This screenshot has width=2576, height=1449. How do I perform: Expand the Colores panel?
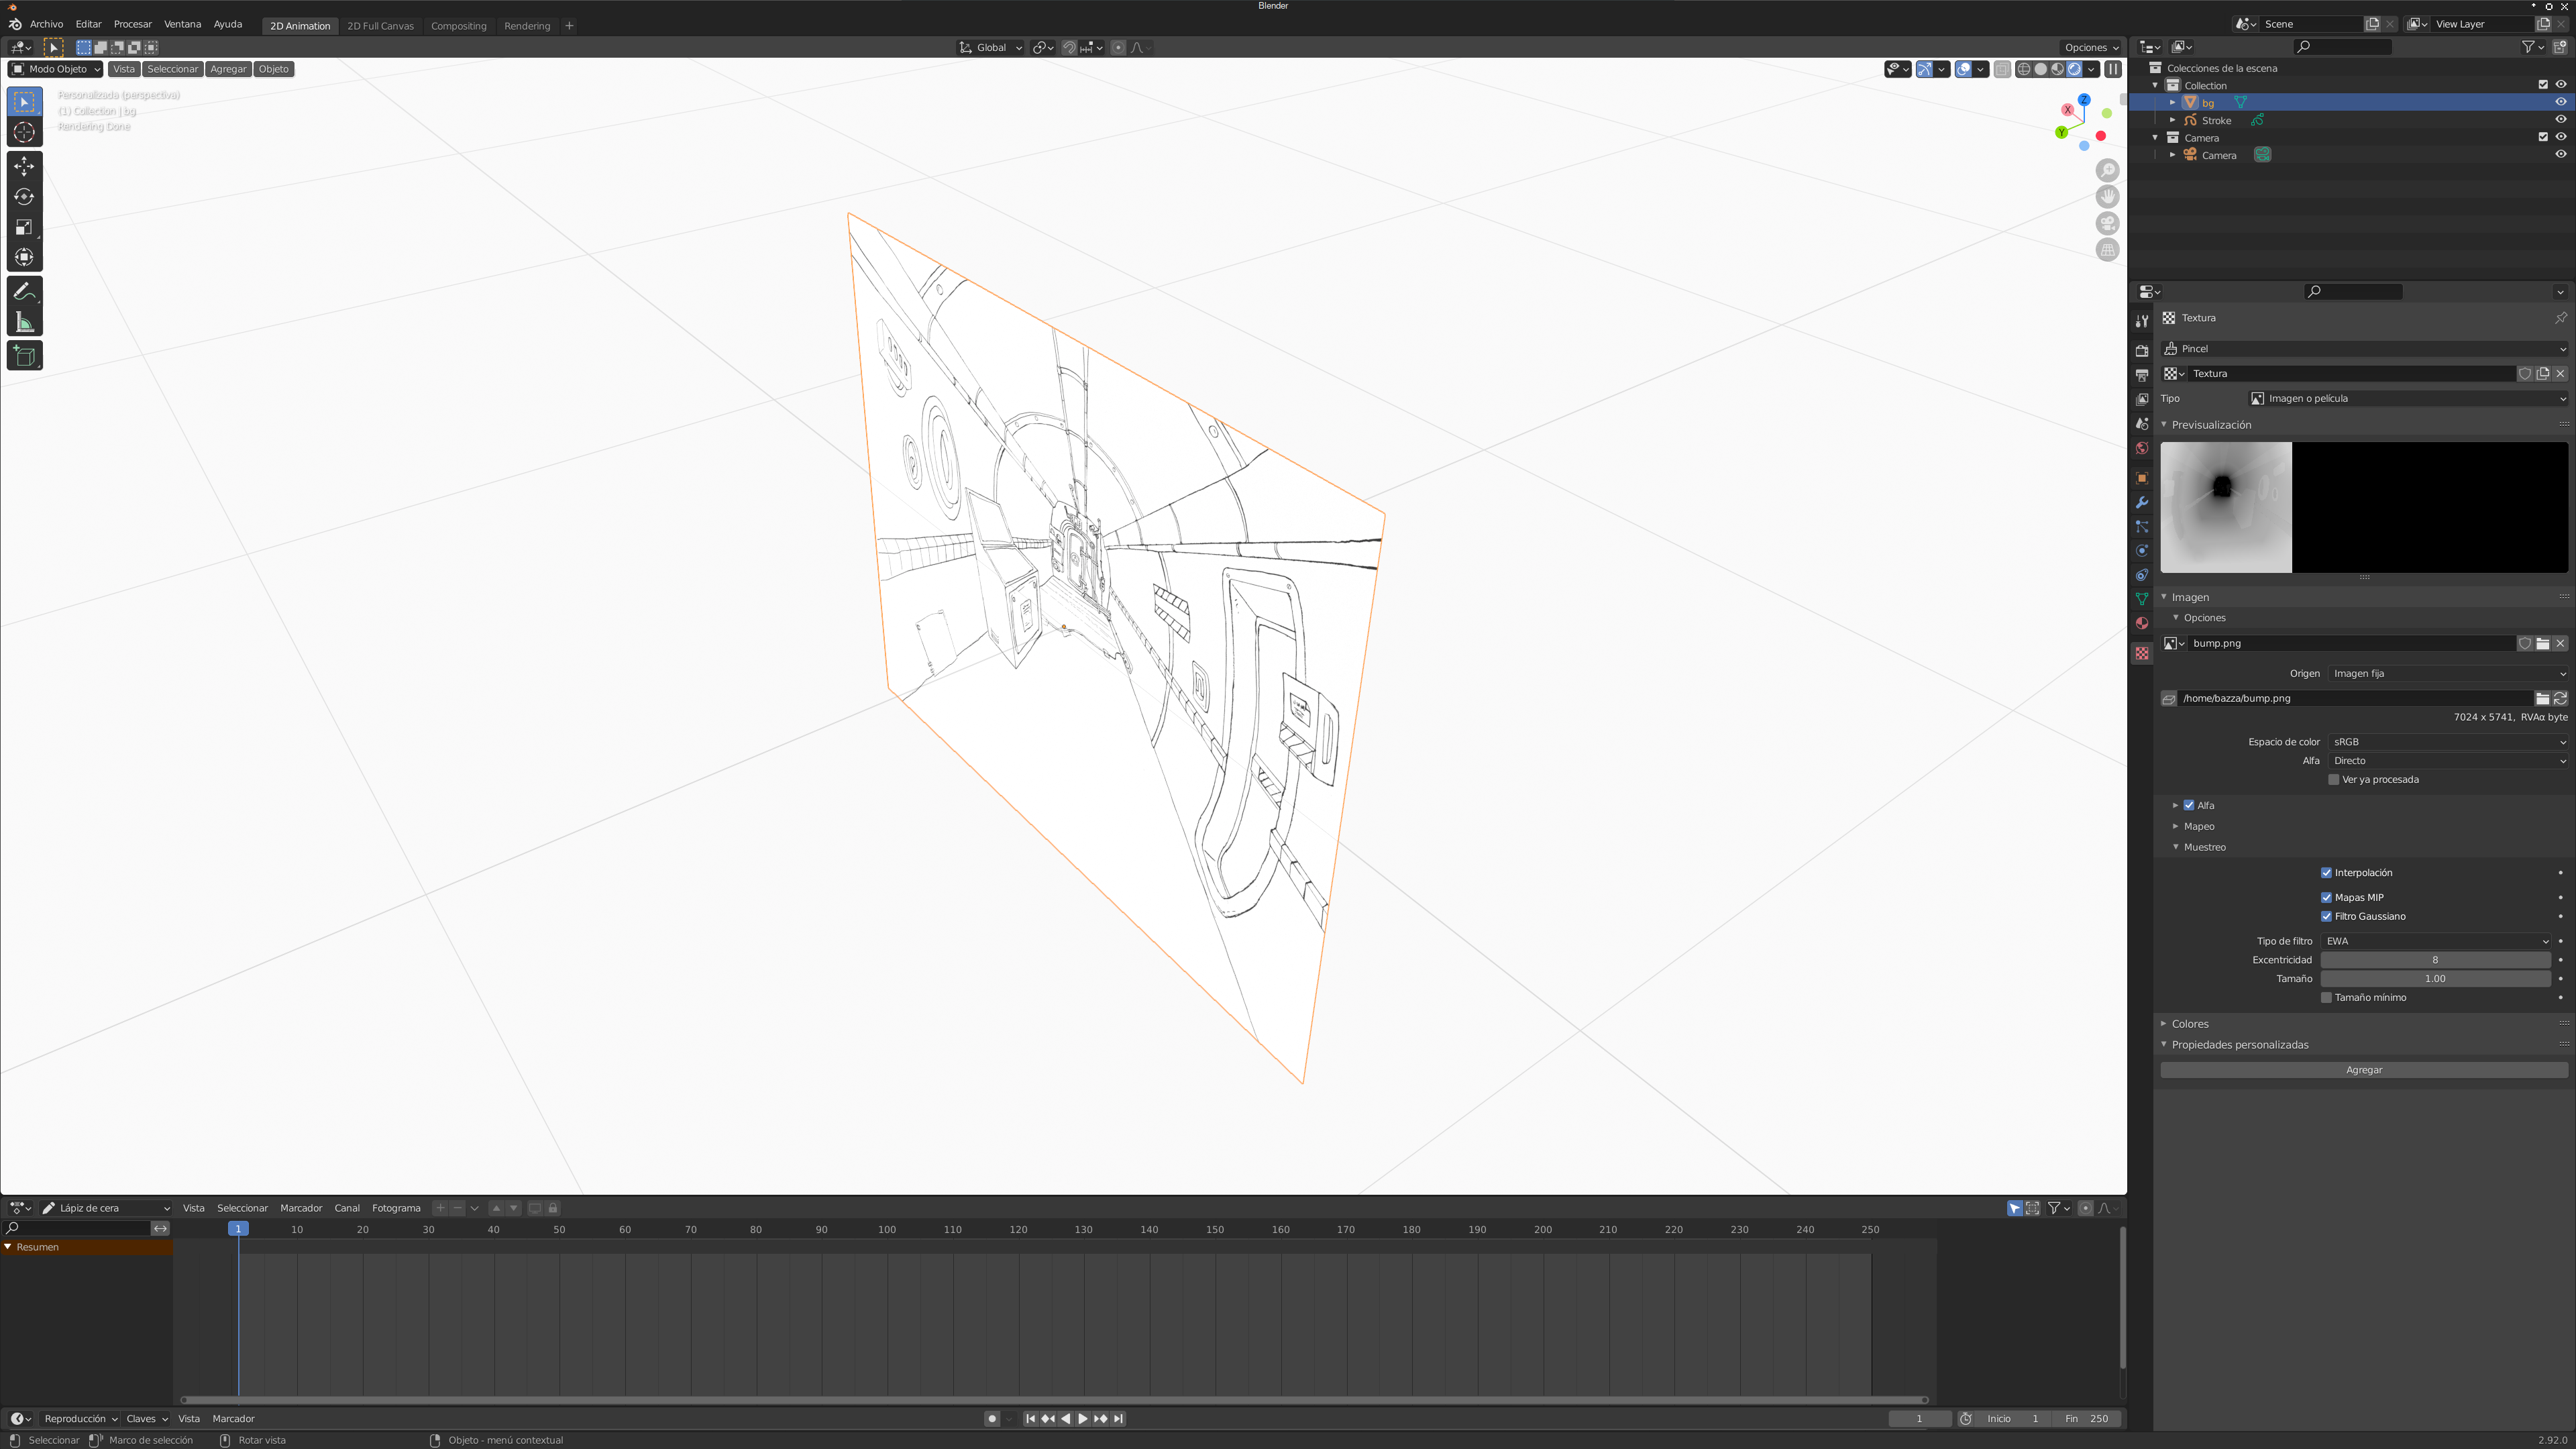(x=2189, y=1023)
